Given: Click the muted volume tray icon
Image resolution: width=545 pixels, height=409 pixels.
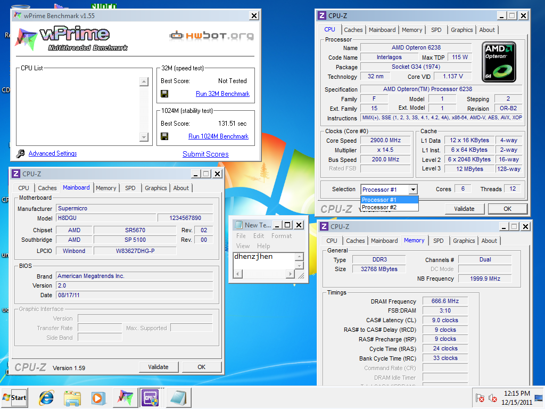Looking at the screenshot, I should click(x=492, y=398).
